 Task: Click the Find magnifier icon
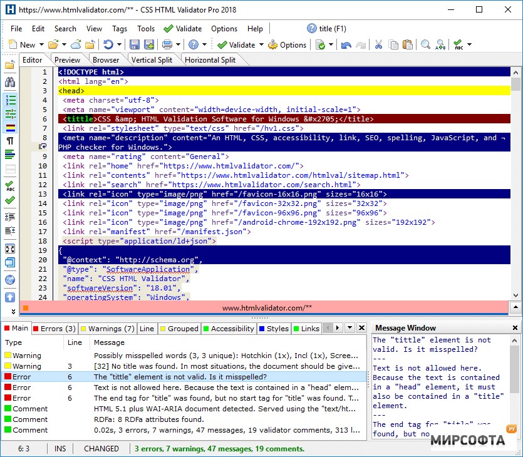[x=425, y=44]
